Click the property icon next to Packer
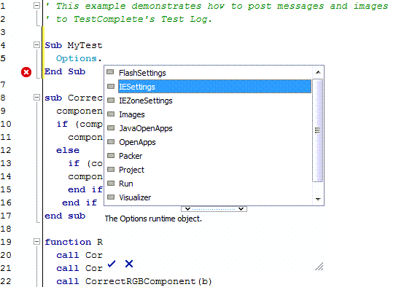 pyautogui.click(x=110, y=156)
